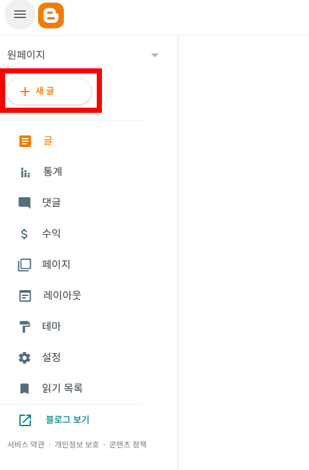Click the orange Blogger logo
Viewport: 309px width, 470px height.
point(51,15)
